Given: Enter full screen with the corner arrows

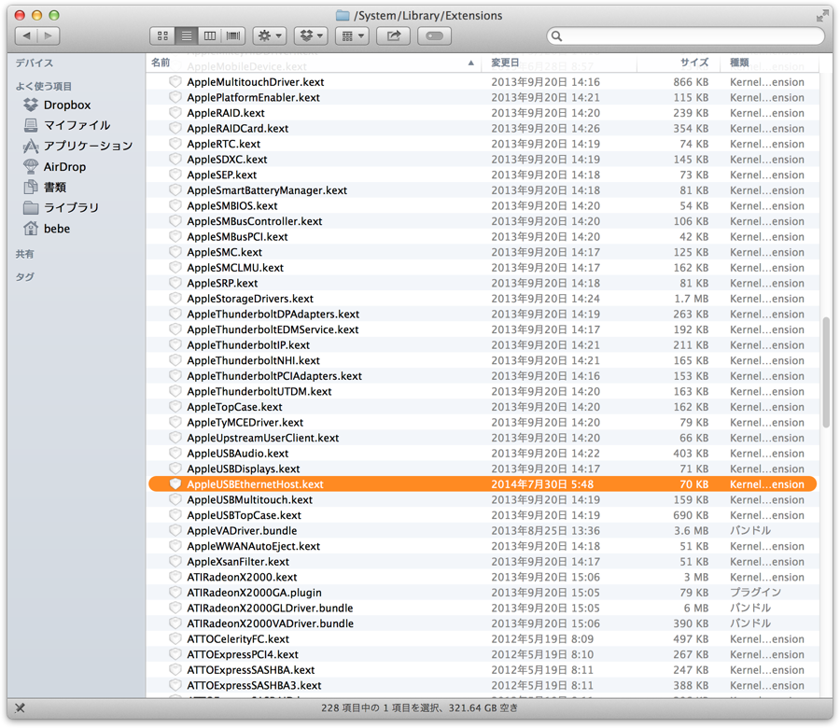Looking at the screenshot, I should 821,16.
